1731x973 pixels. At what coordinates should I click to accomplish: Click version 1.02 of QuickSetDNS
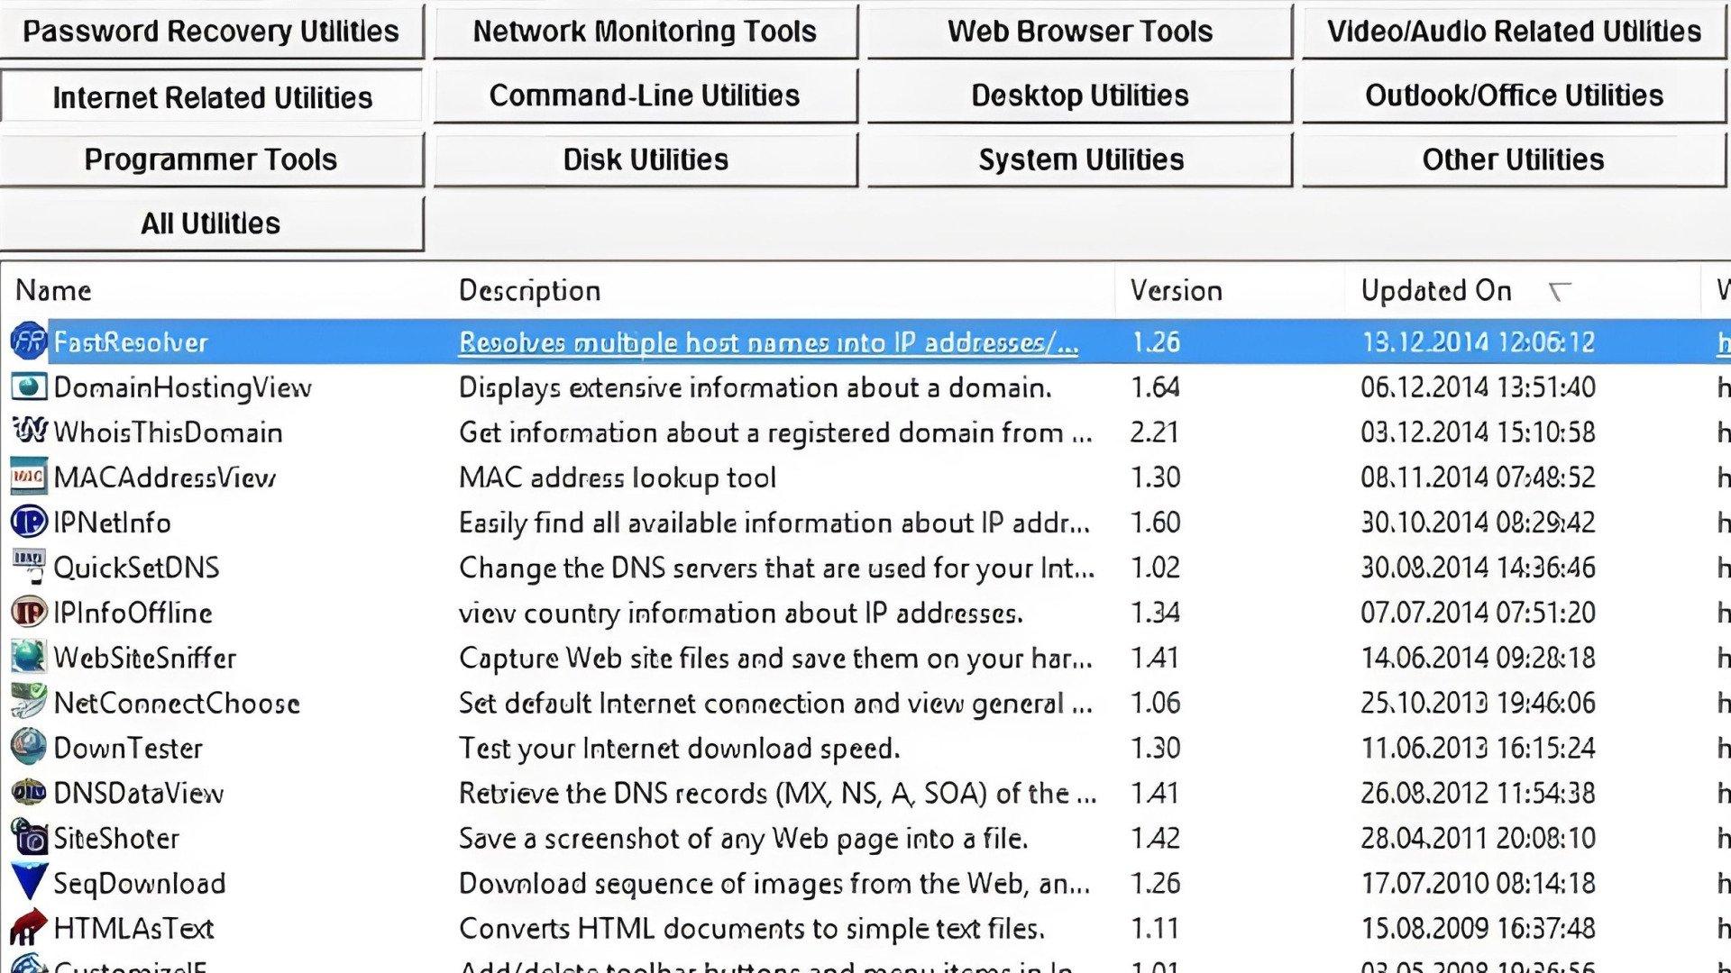1156,568
